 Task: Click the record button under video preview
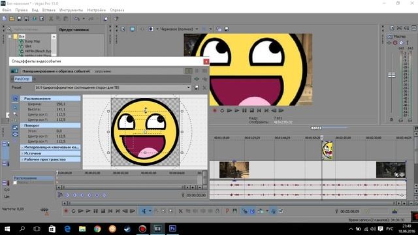coord(215,110)
